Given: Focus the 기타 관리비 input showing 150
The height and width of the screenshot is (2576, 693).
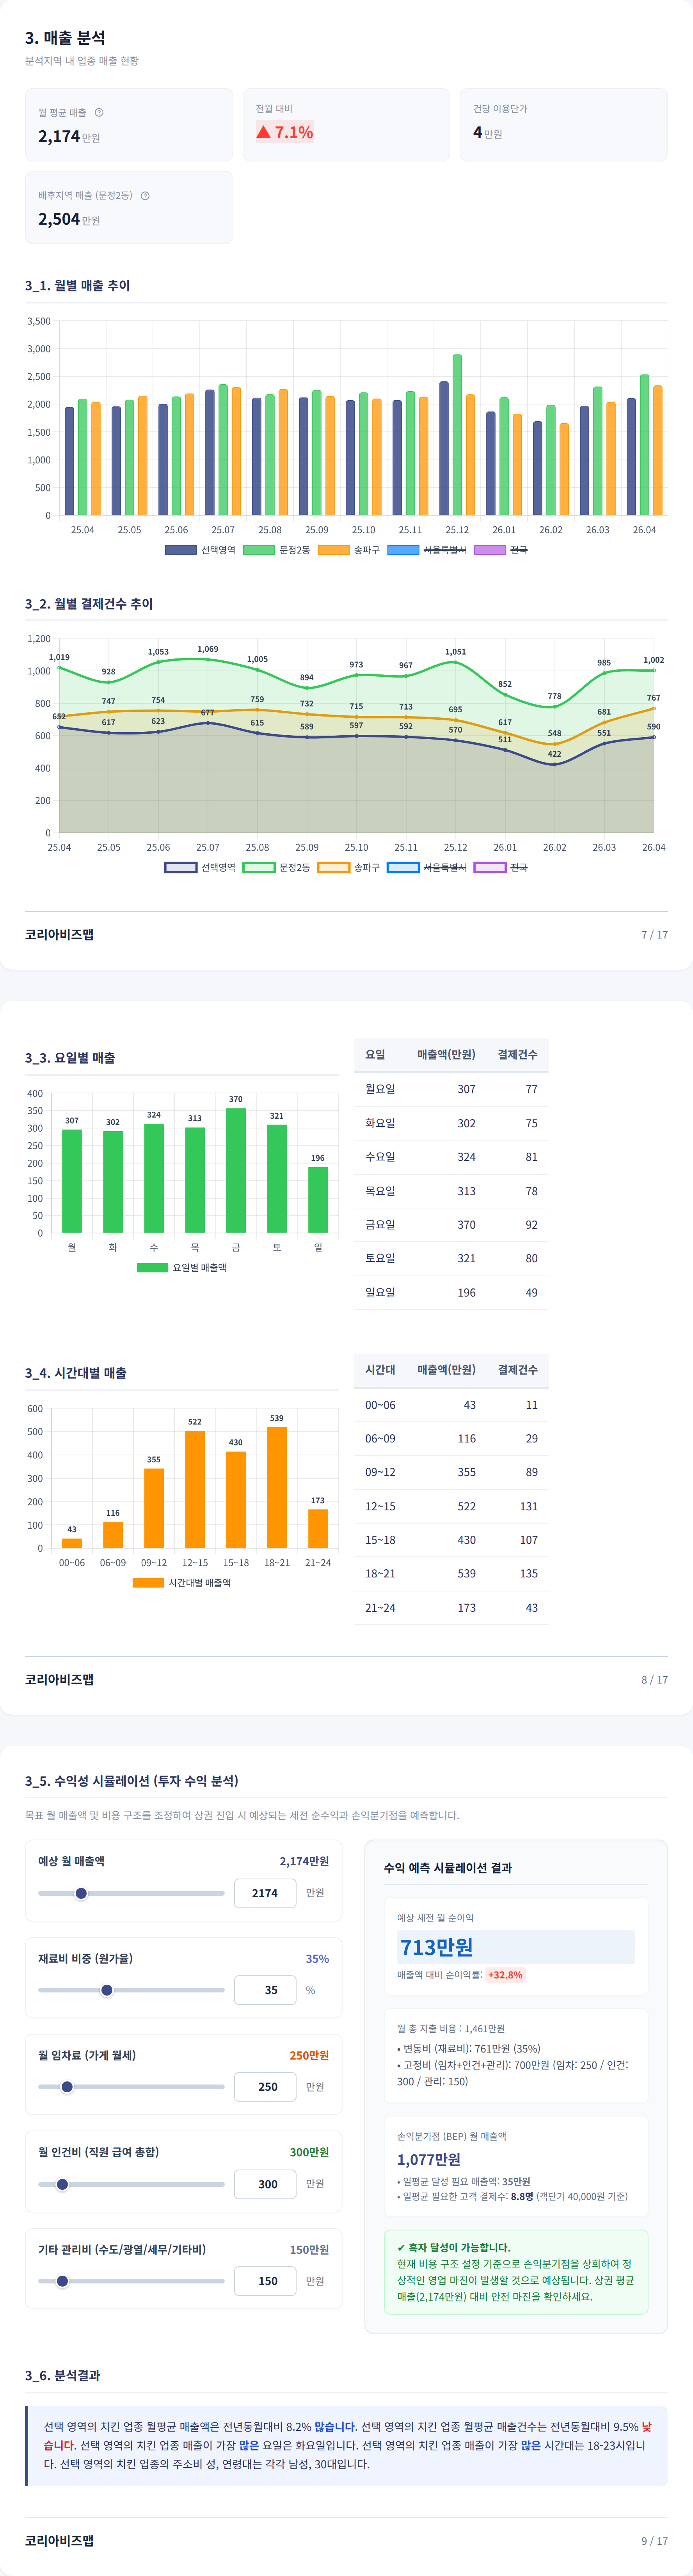Looking at the screenshot, I should tap(265, 2281).
